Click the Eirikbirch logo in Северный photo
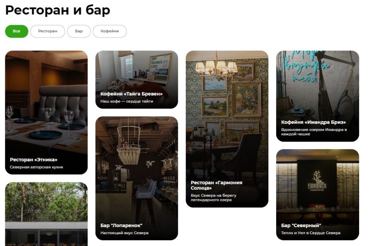 [317, 181]
